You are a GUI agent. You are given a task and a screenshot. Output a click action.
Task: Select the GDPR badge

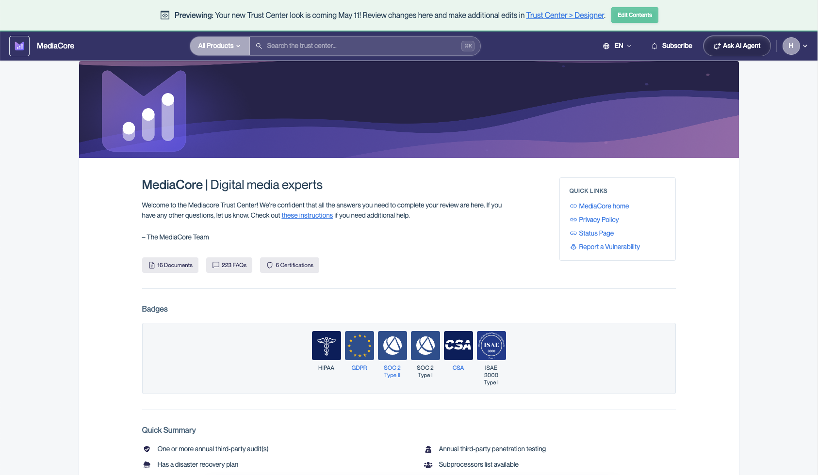point(359,345)
